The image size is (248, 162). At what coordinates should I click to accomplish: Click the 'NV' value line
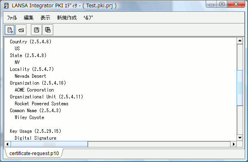17,62
